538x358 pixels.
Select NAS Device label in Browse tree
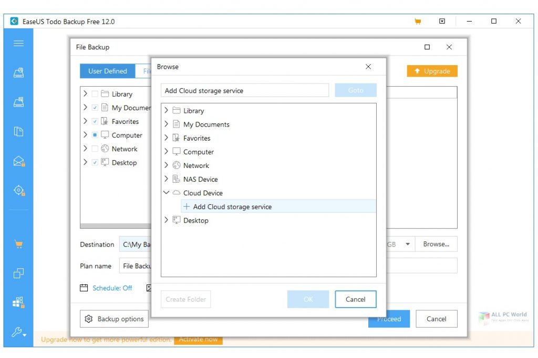pos(200,180)
